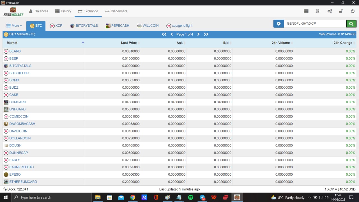Image resolution: width=359 pixels, height=202 pixels.
Task: Click the 1 XCP = $10.52 USD rate
Action: [x=340, y=189]
